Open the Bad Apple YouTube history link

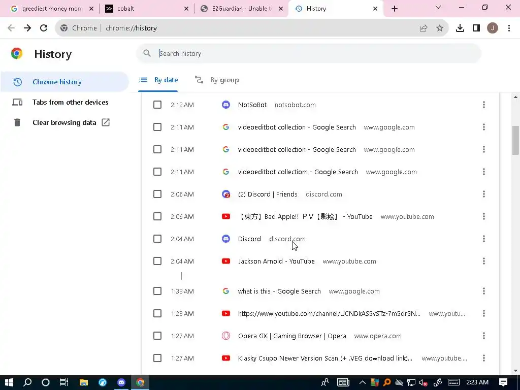(305, 216)
